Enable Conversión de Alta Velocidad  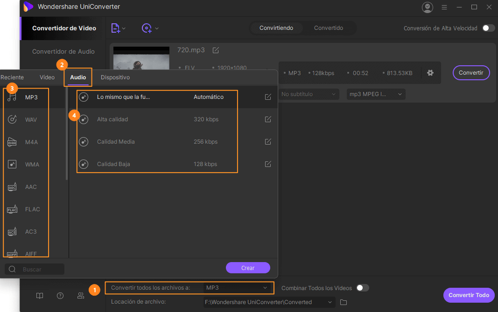pos(488,28)
